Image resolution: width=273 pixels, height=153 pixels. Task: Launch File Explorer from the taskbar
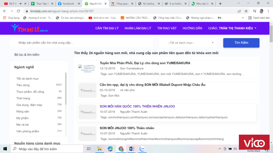coord(99,149)
